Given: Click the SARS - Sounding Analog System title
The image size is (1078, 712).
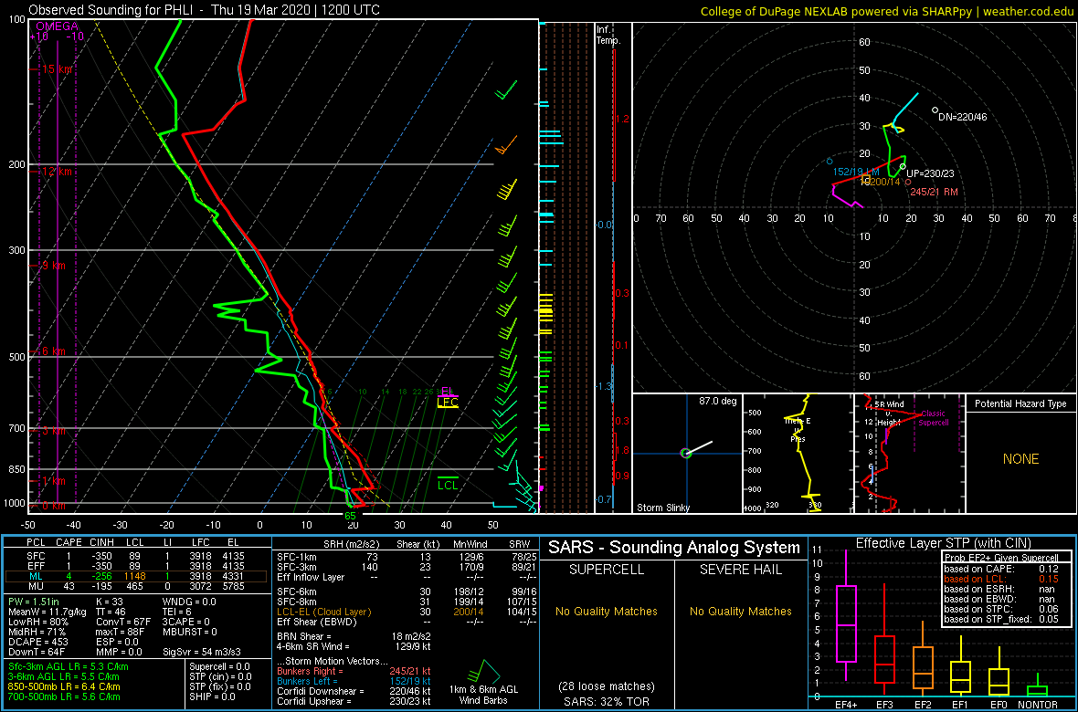Looking at the screenshot, I should [x=674, y=548].
